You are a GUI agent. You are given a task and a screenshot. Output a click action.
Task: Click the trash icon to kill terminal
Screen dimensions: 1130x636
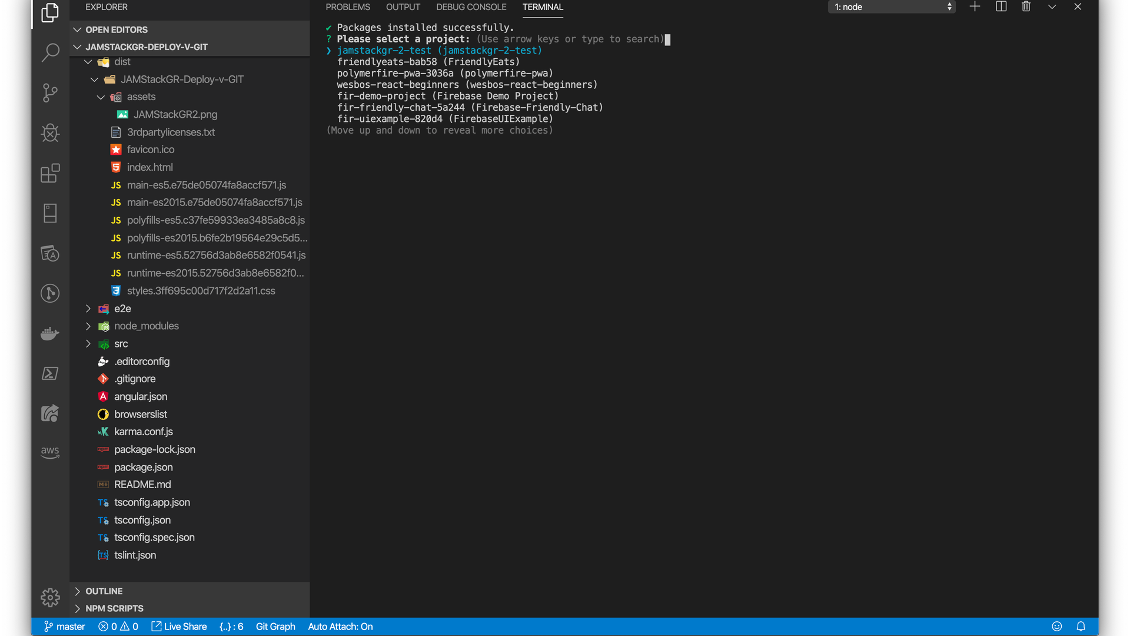point(1026,7)
